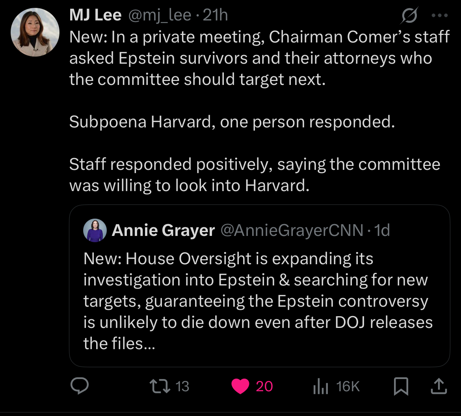Screen dimensions: 461x416
Task: Open MJ Lee's profile picture
Action: click(x=35, y=31)
